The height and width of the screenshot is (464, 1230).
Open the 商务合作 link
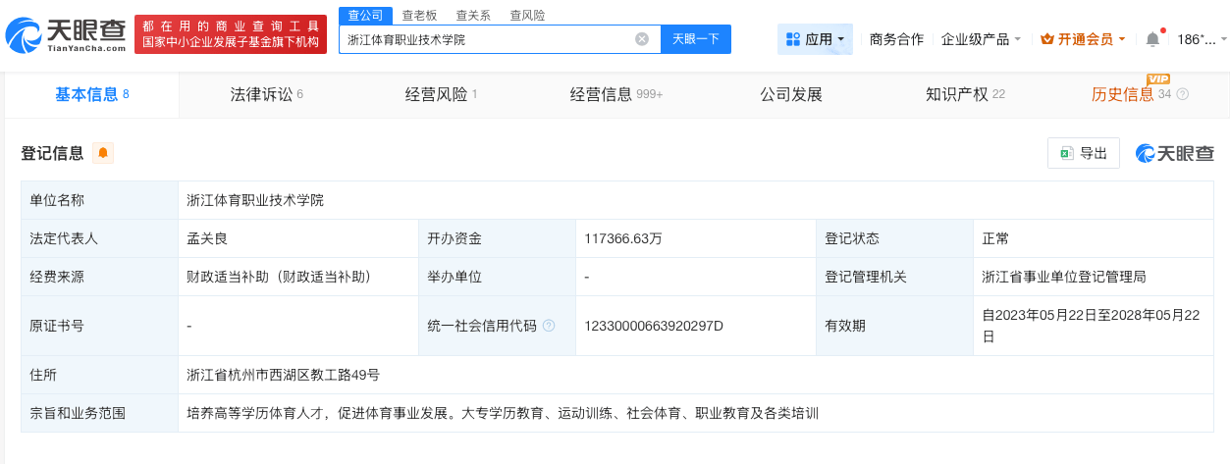(896, 39)
